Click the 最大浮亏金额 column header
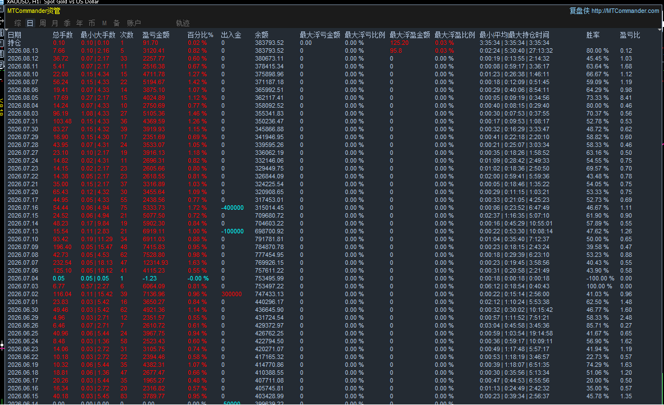 click(320, 35)
